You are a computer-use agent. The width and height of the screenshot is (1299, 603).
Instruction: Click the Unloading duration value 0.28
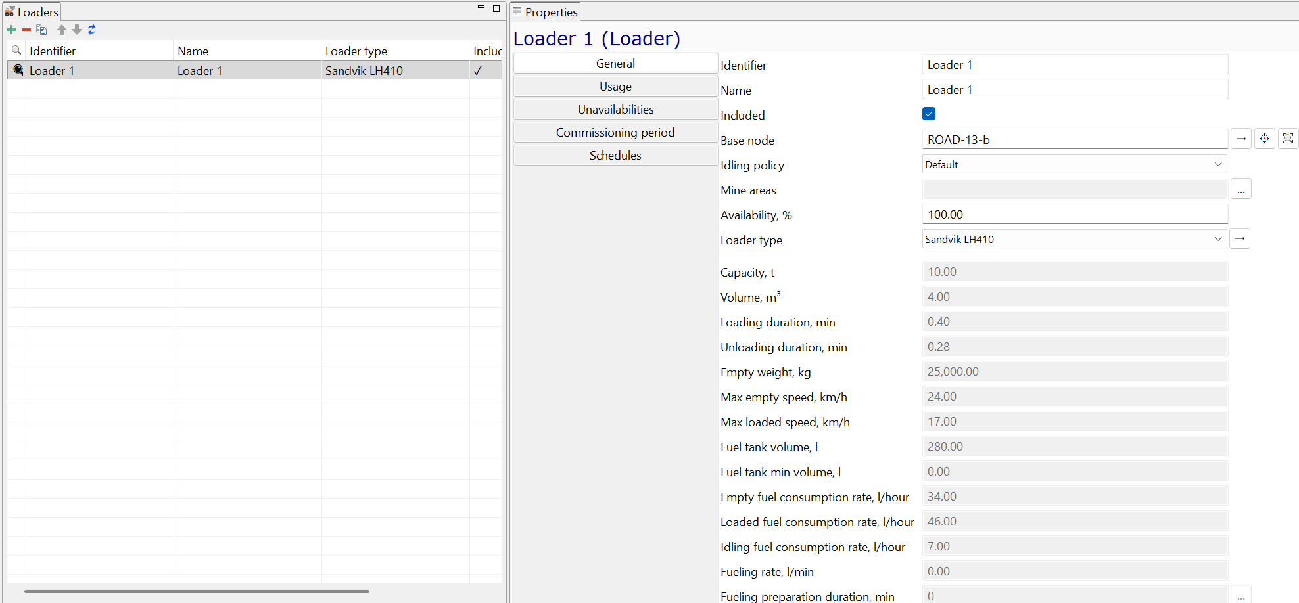coord(1075,346)
